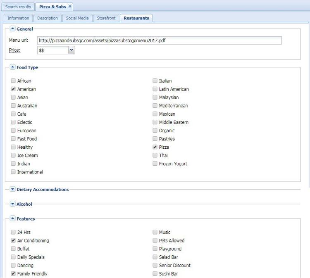
Task: Enable the Daily Specials feature
Action: point(13,257)
